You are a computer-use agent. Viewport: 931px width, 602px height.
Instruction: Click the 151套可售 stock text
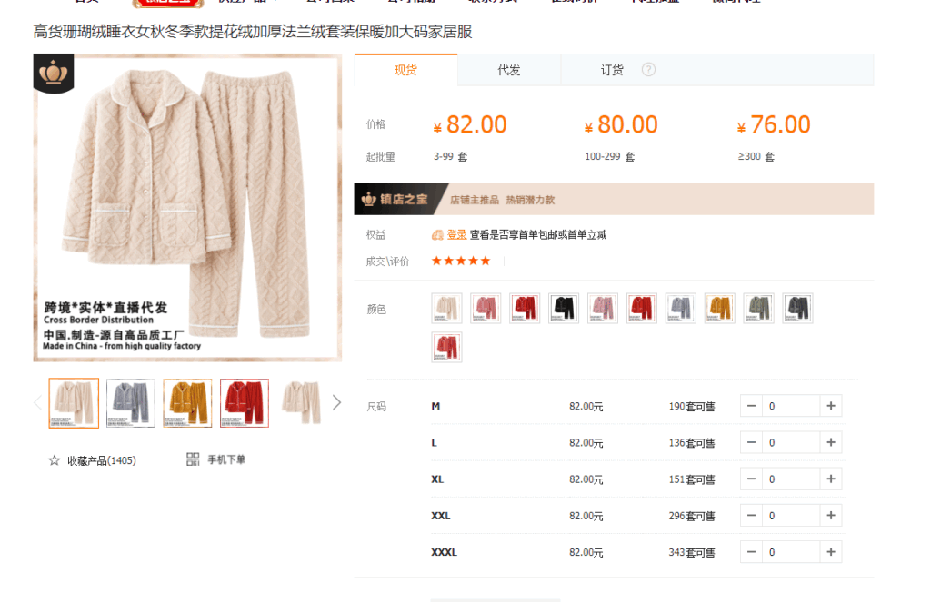click(692, 479)
